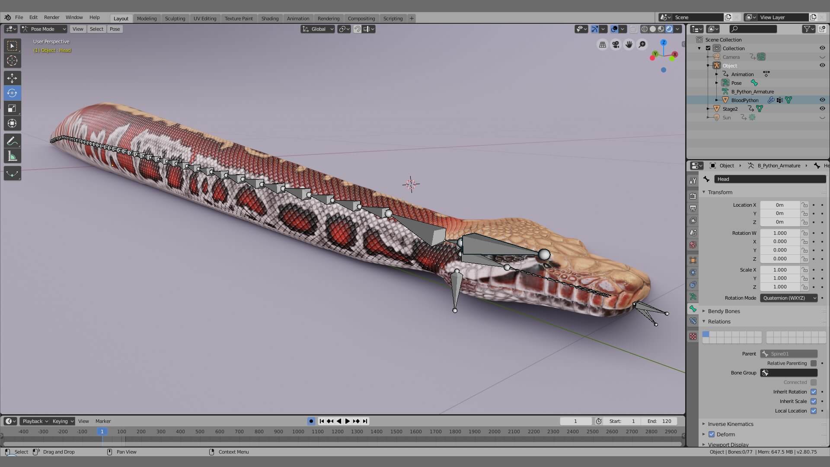Activate the Cursor tool
This screenshot has width=830, height=467.
click(12, 61)
